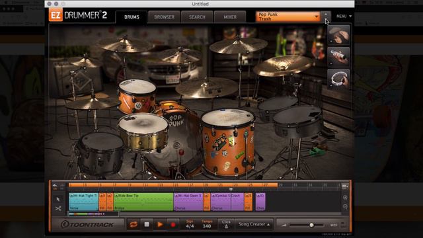This screenshot has height=238, width=423.
Task: Hit the ride cymbal in the center
Action: (x=207, y=88)
